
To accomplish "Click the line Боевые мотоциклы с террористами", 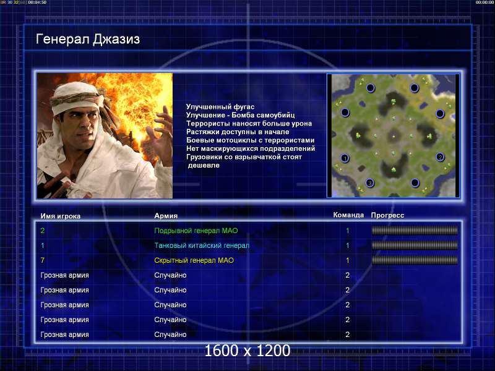I will [250, 140].
